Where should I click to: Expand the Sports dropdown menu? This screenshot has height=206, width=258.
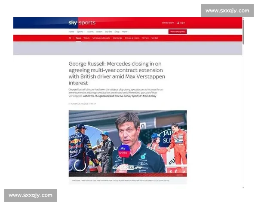click(81, 32)
